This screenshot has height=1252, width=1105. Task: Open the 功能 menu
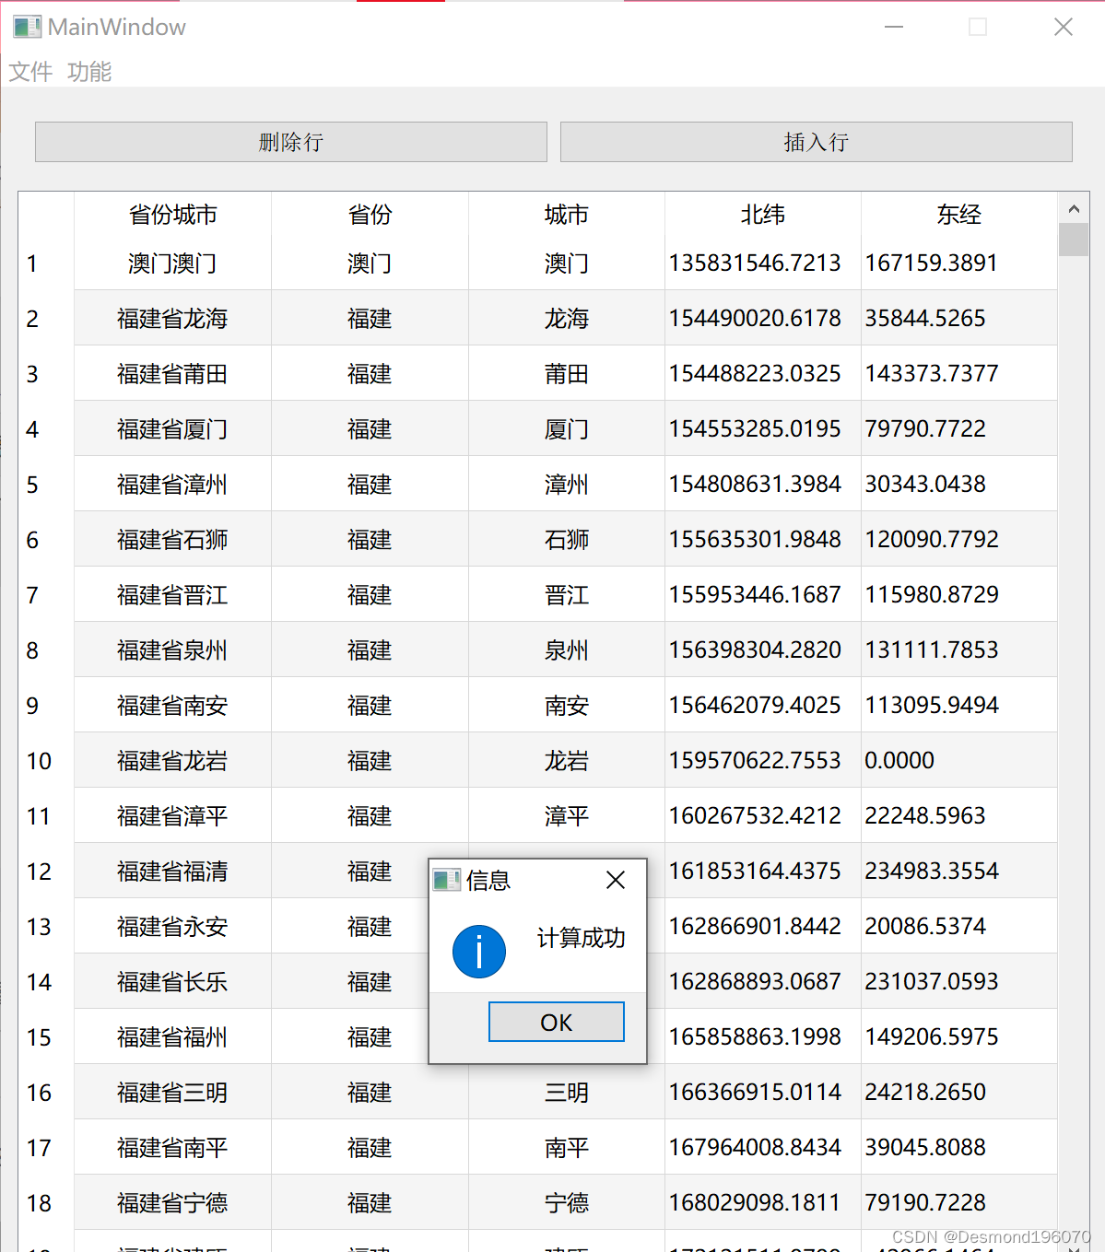(x=88, y=73)
